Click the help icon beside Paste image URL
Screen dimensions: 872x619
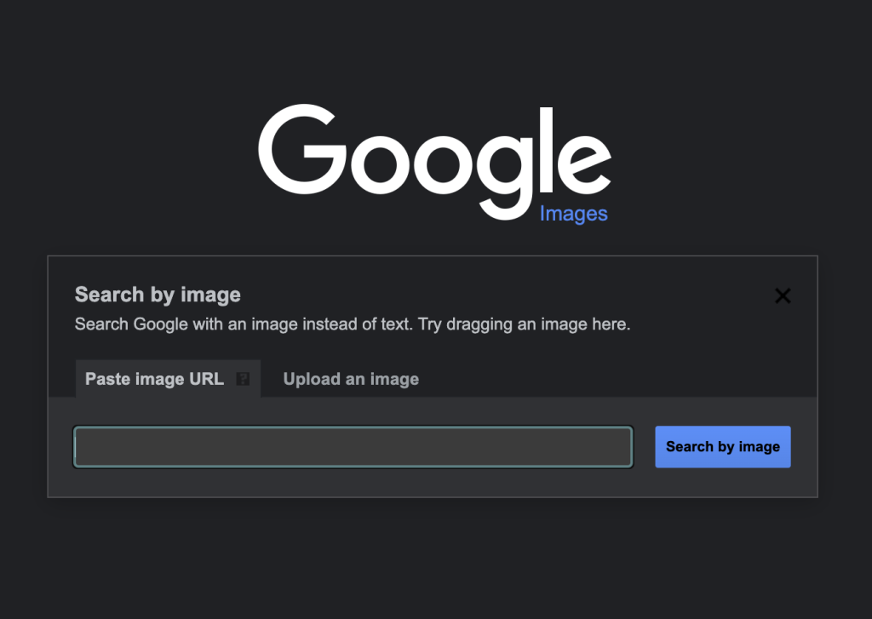(243, 379)
